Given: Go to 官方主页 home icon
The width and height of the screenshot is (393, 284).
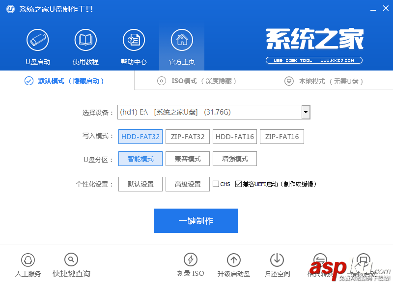Looking at the screenshot, I should [x=182, y=40].
